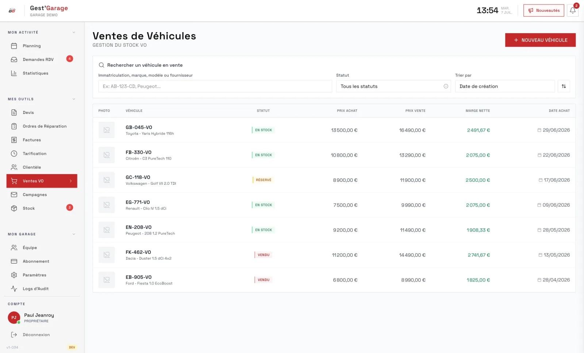Viewport: 584px width, 353px height.
Task: Open the Statut filter dropdown
Action: click(x=393, y=87)
